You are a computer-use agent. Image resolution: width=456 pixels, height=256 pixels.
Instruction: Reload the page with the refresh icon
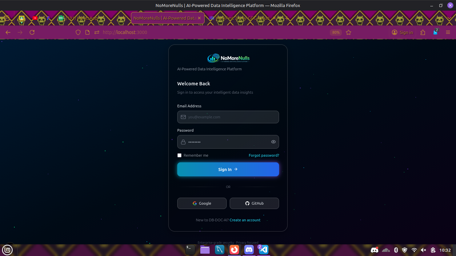pos(32,32)
